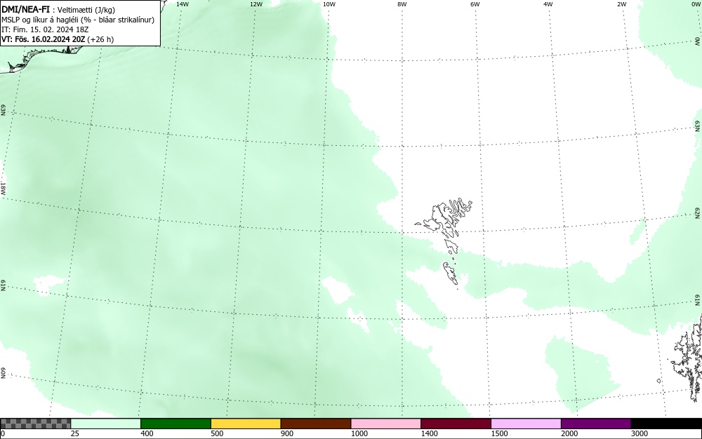The image size is (702, 439).
Task: Select the 4W longitude label
Action: [548, 4]
